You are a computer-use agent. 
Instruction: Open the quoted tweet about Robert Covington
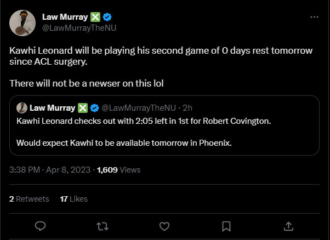(164, 132)
